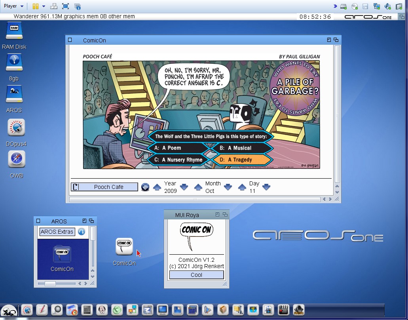Click the AROS:Extras path field

coord(57,232)
